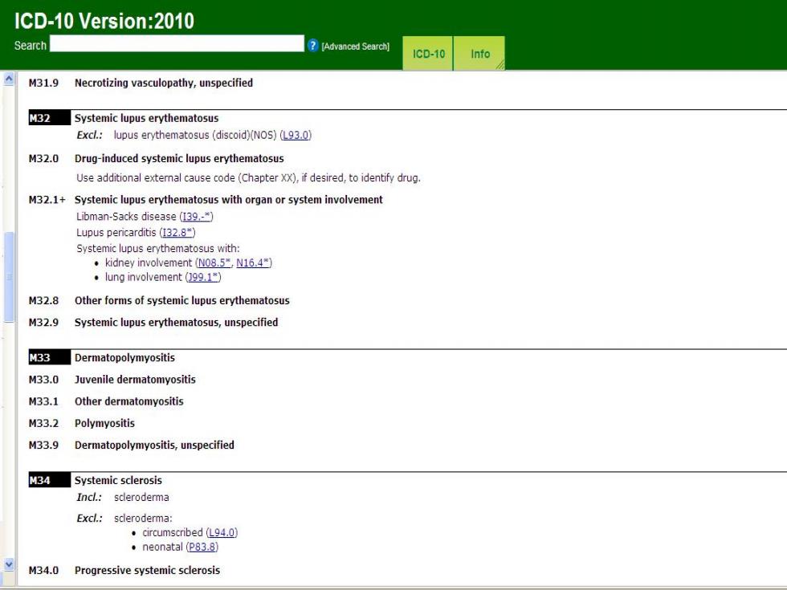Click the 'Polymyositis' entry

(x=105, y=423)
